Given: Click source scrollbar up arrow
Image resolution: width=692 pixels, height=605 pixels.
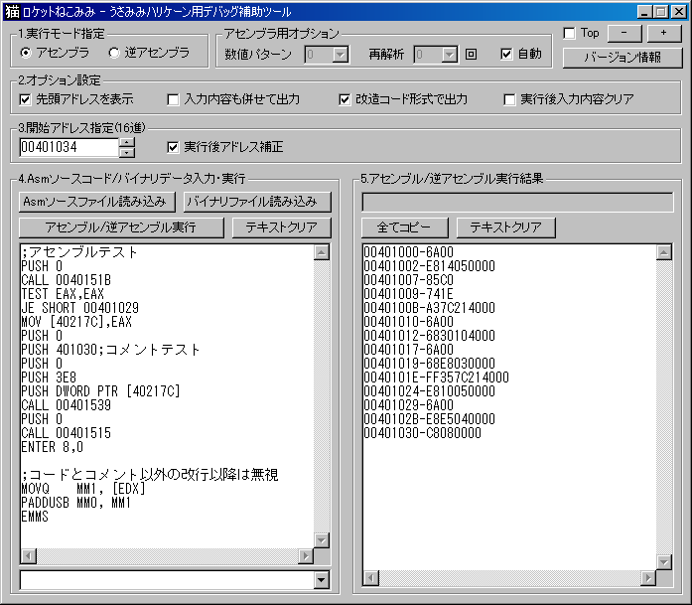Looking at the screenshot, I should point(322,252).
